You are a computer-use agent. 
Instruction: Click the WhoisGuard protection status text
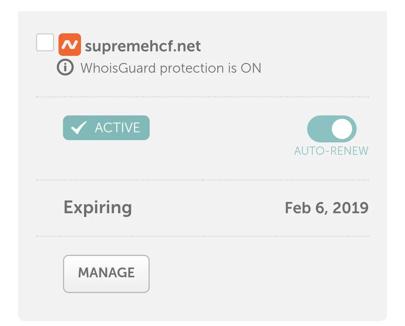pos(171,68)
